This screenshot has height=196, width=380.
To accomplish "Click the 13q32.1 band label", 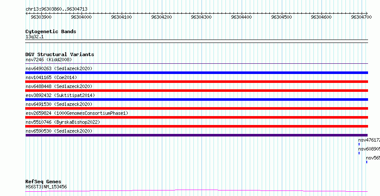I will (x=35, y=37).
